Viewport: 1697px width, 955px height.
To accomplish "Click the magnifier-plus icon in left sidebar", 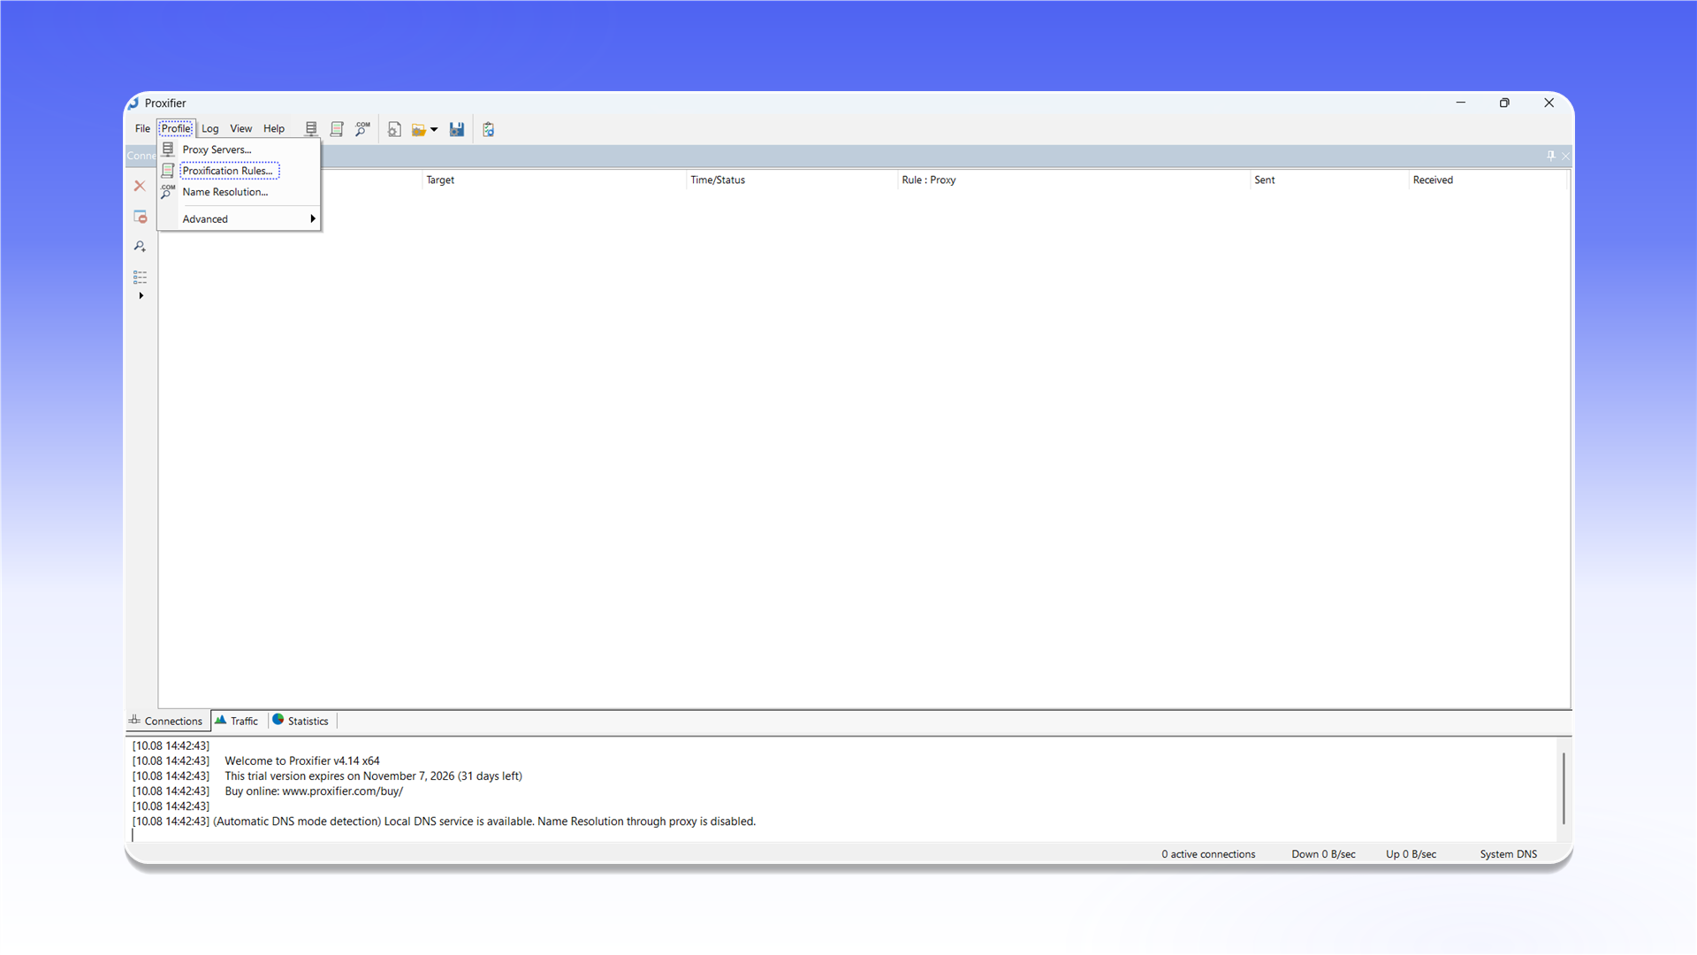I will (140, 246).
